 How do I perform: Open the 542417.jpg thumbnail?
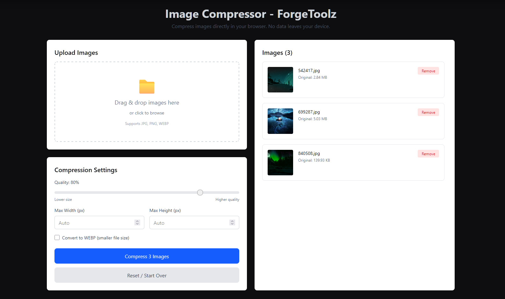(x=280, y=80)
